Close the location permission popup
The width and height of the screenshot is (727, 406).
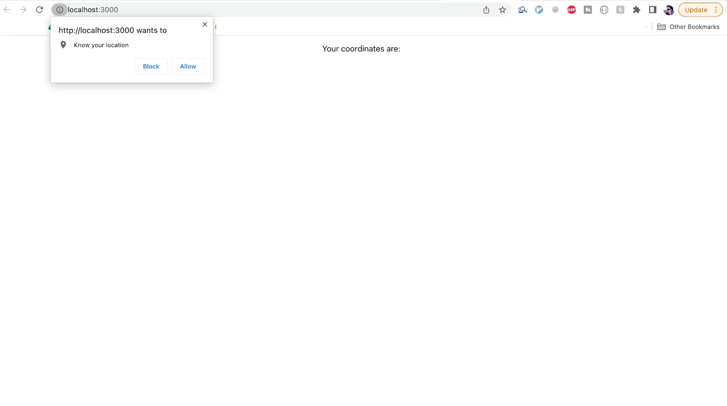205,24
